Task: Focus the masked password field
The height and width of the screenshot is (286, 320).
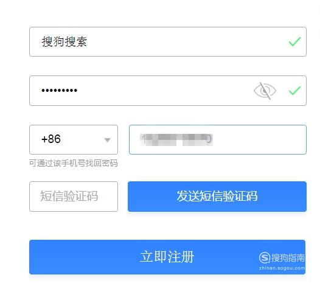Action: (168, 91)
